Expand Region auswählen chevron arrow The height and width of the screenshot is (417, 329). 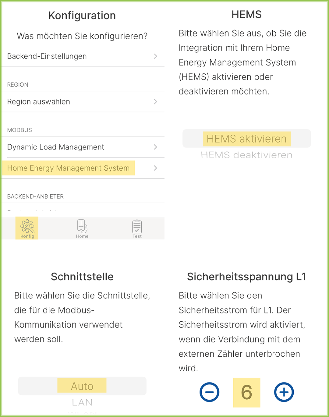[155, 102]
